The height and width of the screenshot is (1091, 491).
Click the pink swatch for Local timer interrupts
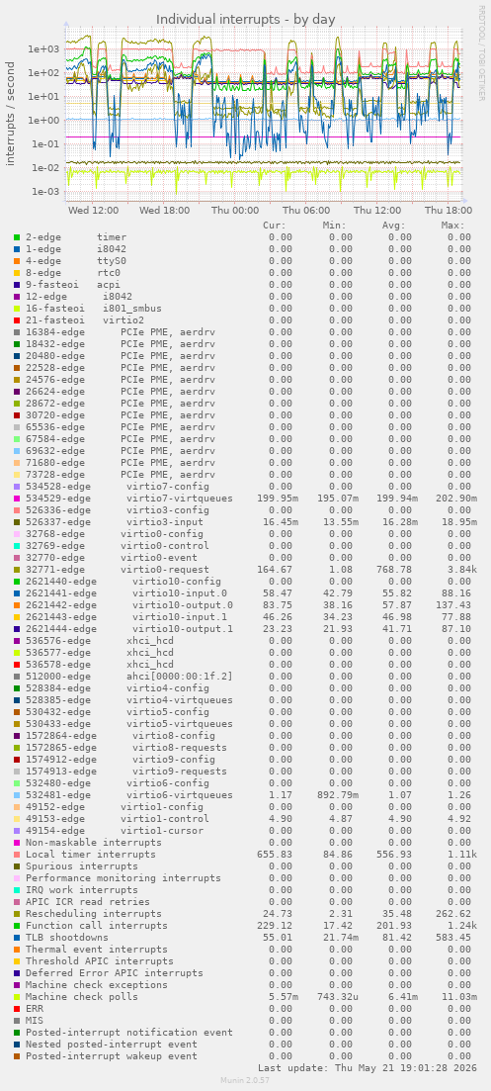(x=17, y=855)
